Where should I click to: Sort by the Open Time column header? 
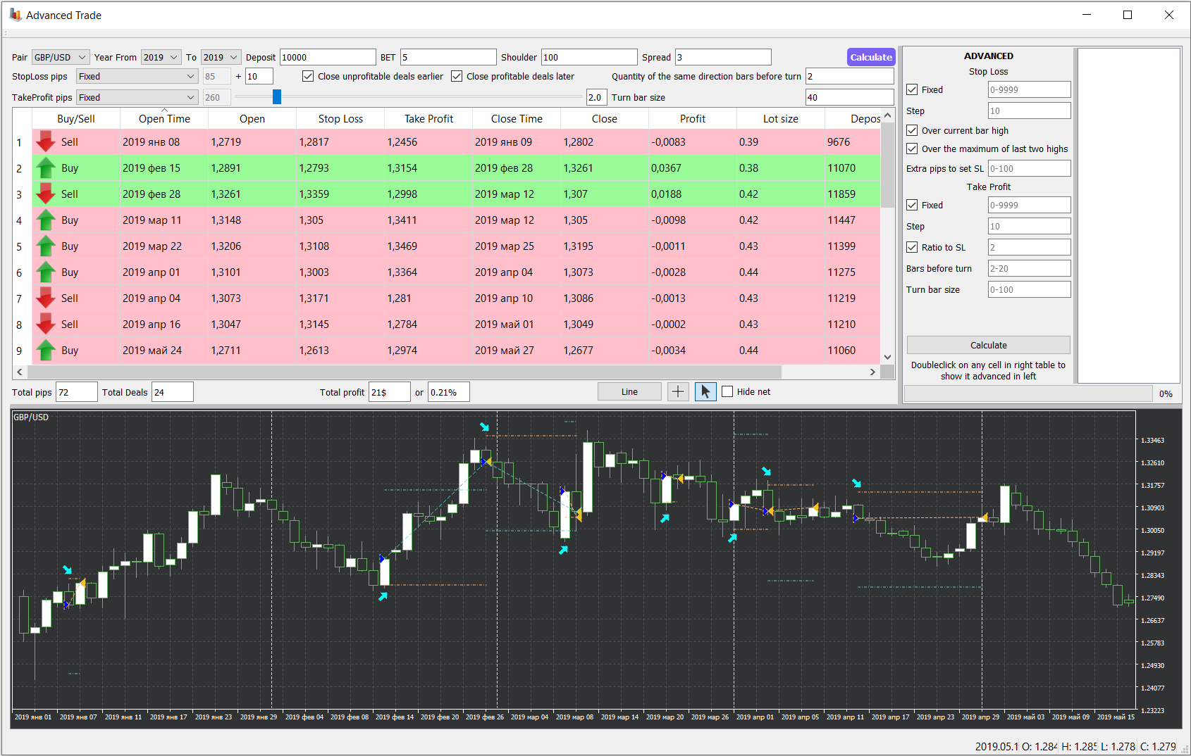pyautogui.click(x=164, y=118)
